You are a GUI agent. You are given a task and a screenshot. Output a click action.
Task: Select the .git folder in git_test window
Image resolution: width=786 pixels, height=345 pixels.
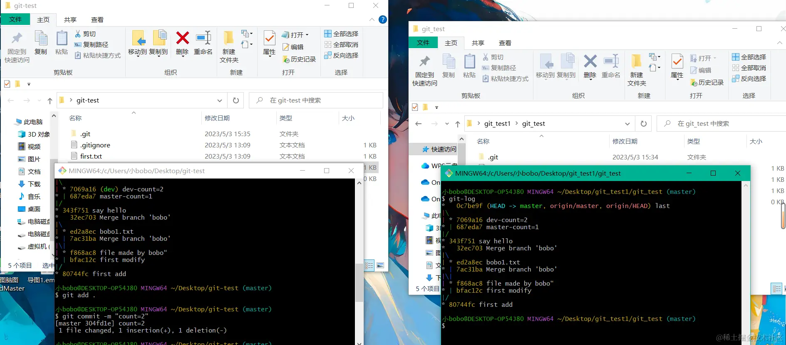493,157
